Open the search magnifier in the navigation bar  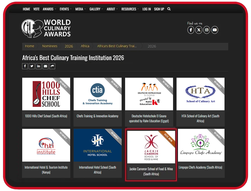point(169,9)
